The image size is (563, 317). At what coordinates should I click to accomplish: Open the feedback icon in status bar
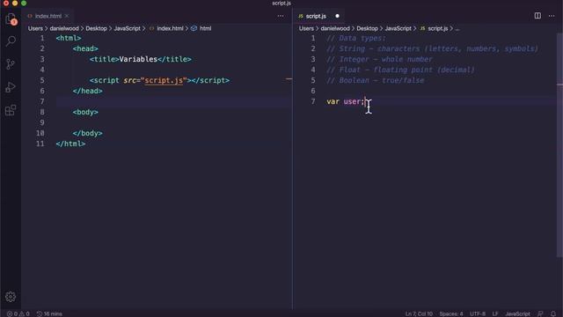540,313
